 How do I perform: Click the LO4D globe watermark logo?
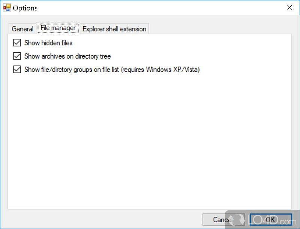(x=235, y=219)
